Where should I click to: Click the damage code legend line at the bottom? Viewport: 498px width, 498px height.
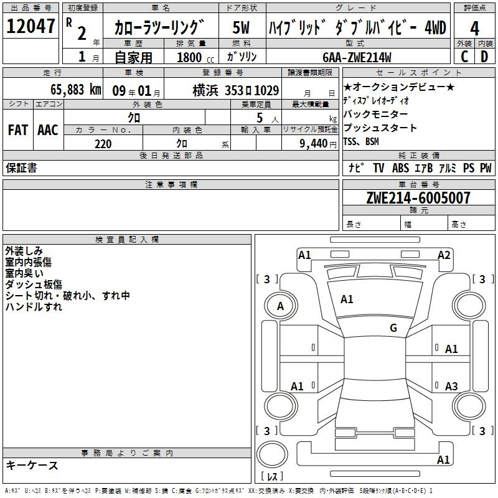pos(219,491)
